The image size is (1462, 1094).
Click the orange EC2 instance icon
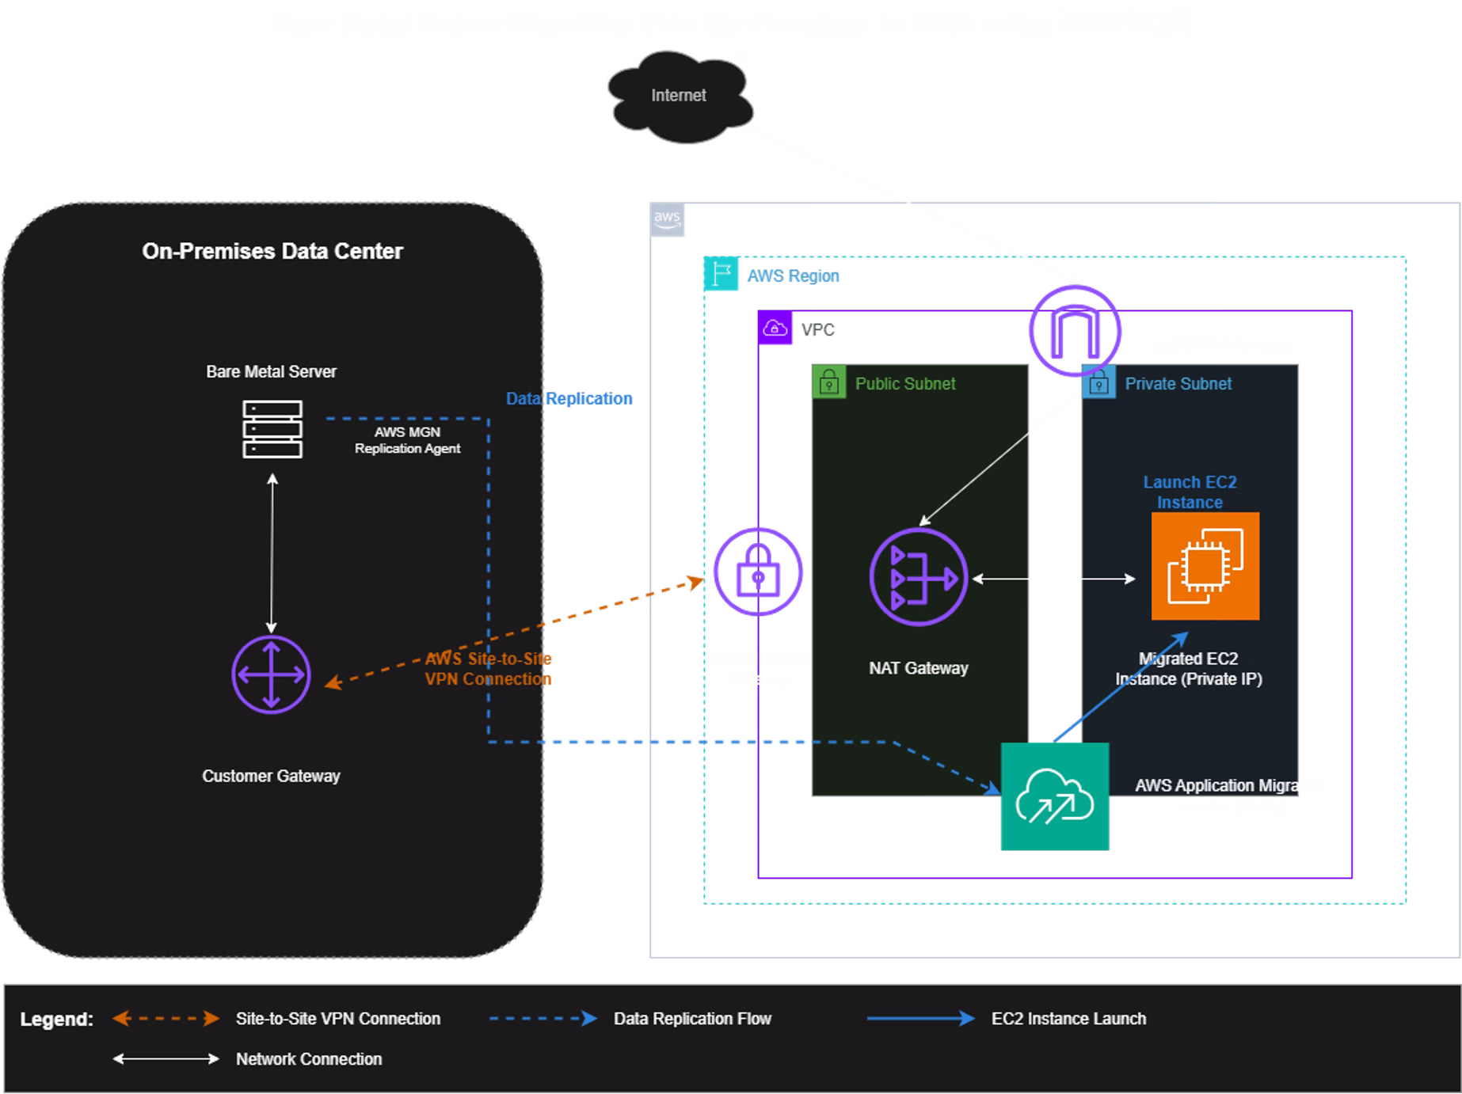1205,566
